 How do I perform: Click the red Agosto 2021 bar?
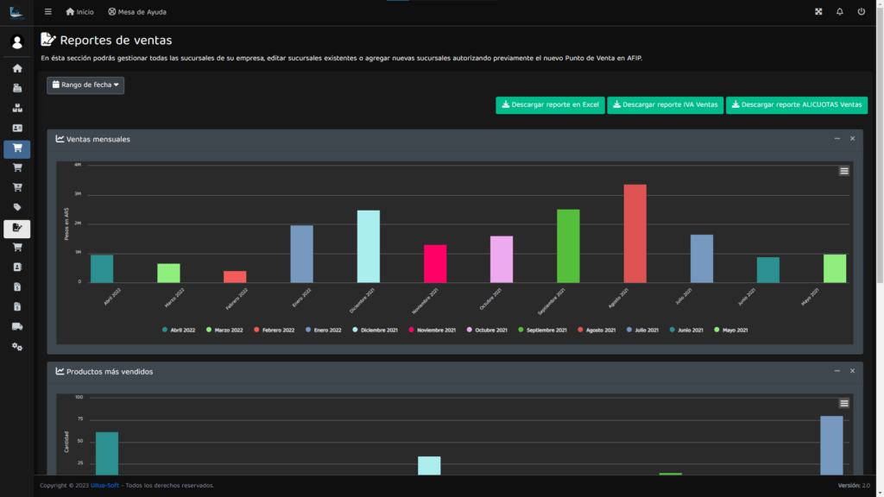coord(635,233)
